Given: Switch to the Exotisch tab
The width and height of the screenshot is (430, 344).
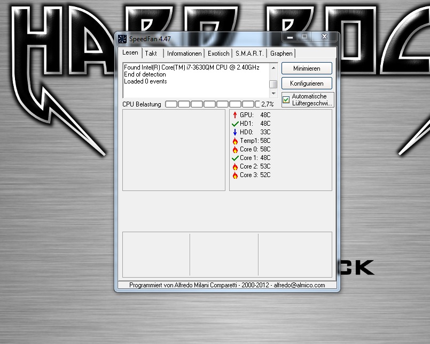Looking at the screenshot, I should pos(218,53).
